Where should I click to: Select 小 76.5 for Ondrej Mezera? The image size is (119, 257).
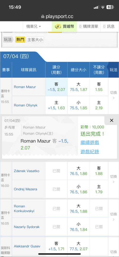tap(78, 189)
